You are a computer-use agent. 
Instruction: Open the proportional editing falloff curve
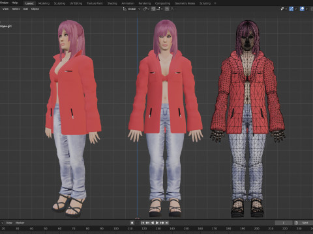[x=172, y=9]
